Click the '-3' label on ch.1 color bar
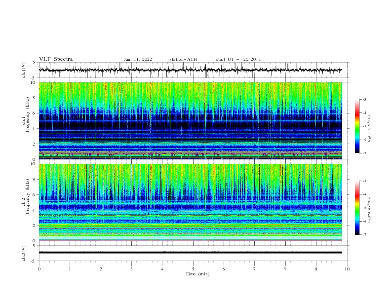Image resolution: width=391 pixels, height=302 pixels. [x=364, y=99]
